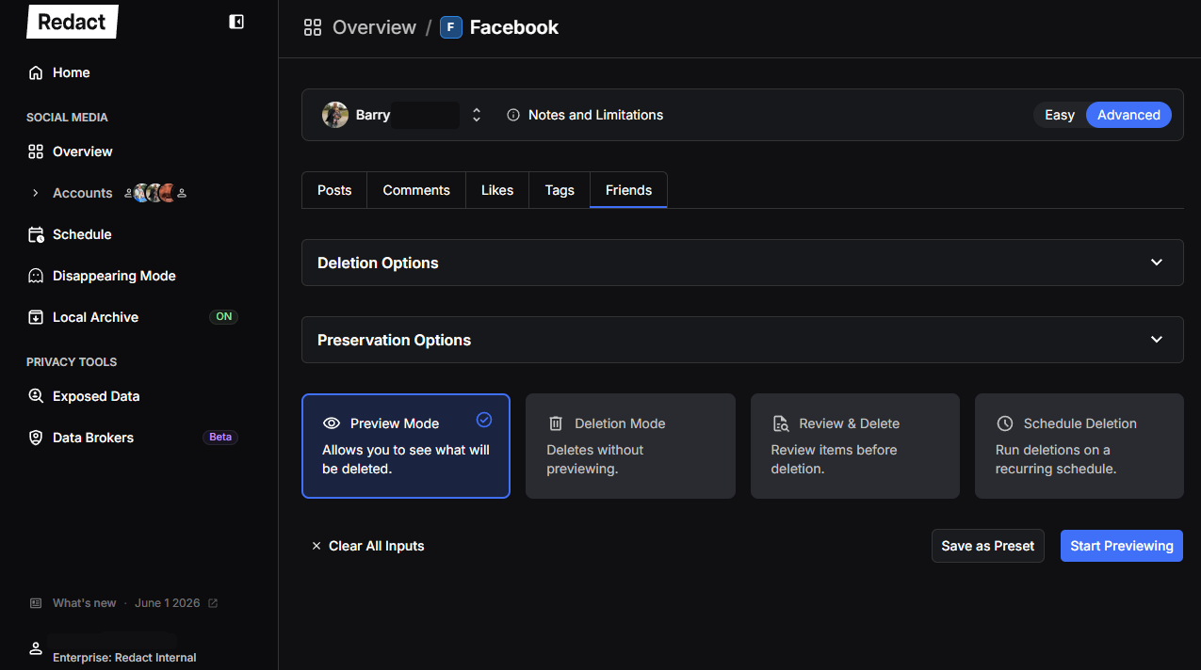Open the external link icon beside June 1 2026
Image resolution: width=1201 pixels, height=670 pixels.
213,603
